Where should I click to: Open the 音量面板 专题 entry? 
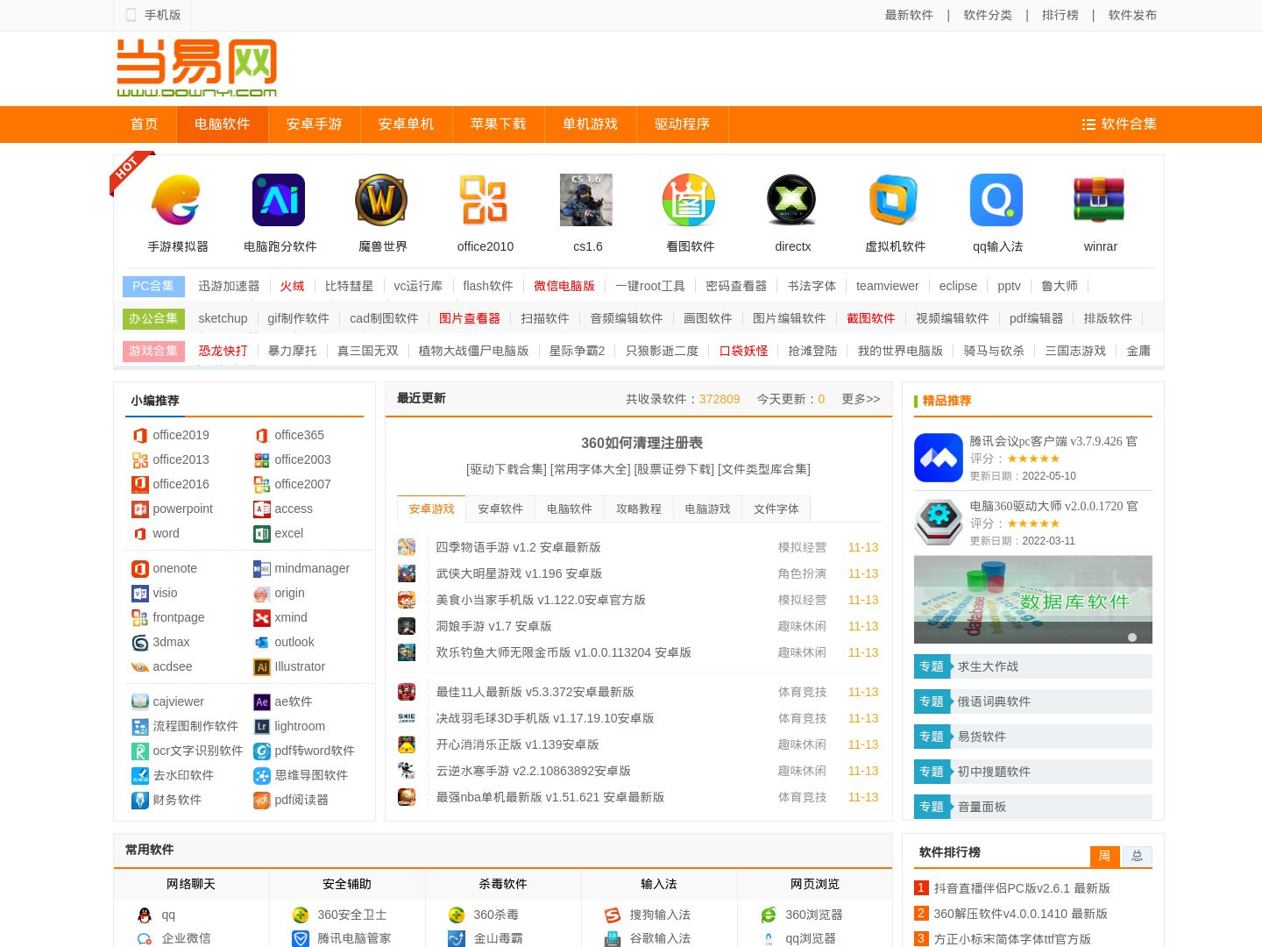pos(1032,807)
